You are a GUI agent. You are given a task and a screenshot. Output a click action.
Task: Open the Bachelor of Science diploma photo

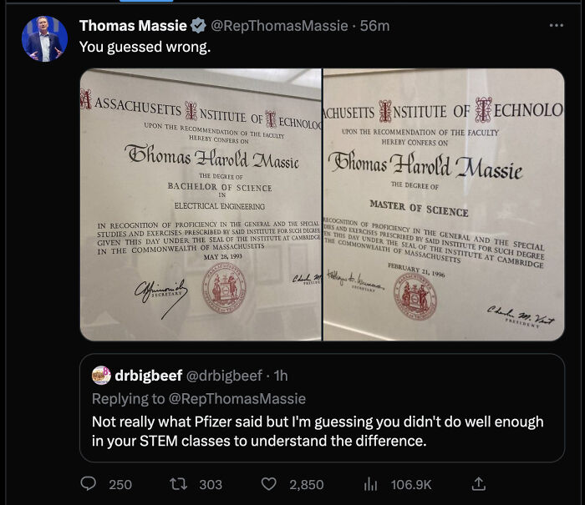(x=201, y=205)
